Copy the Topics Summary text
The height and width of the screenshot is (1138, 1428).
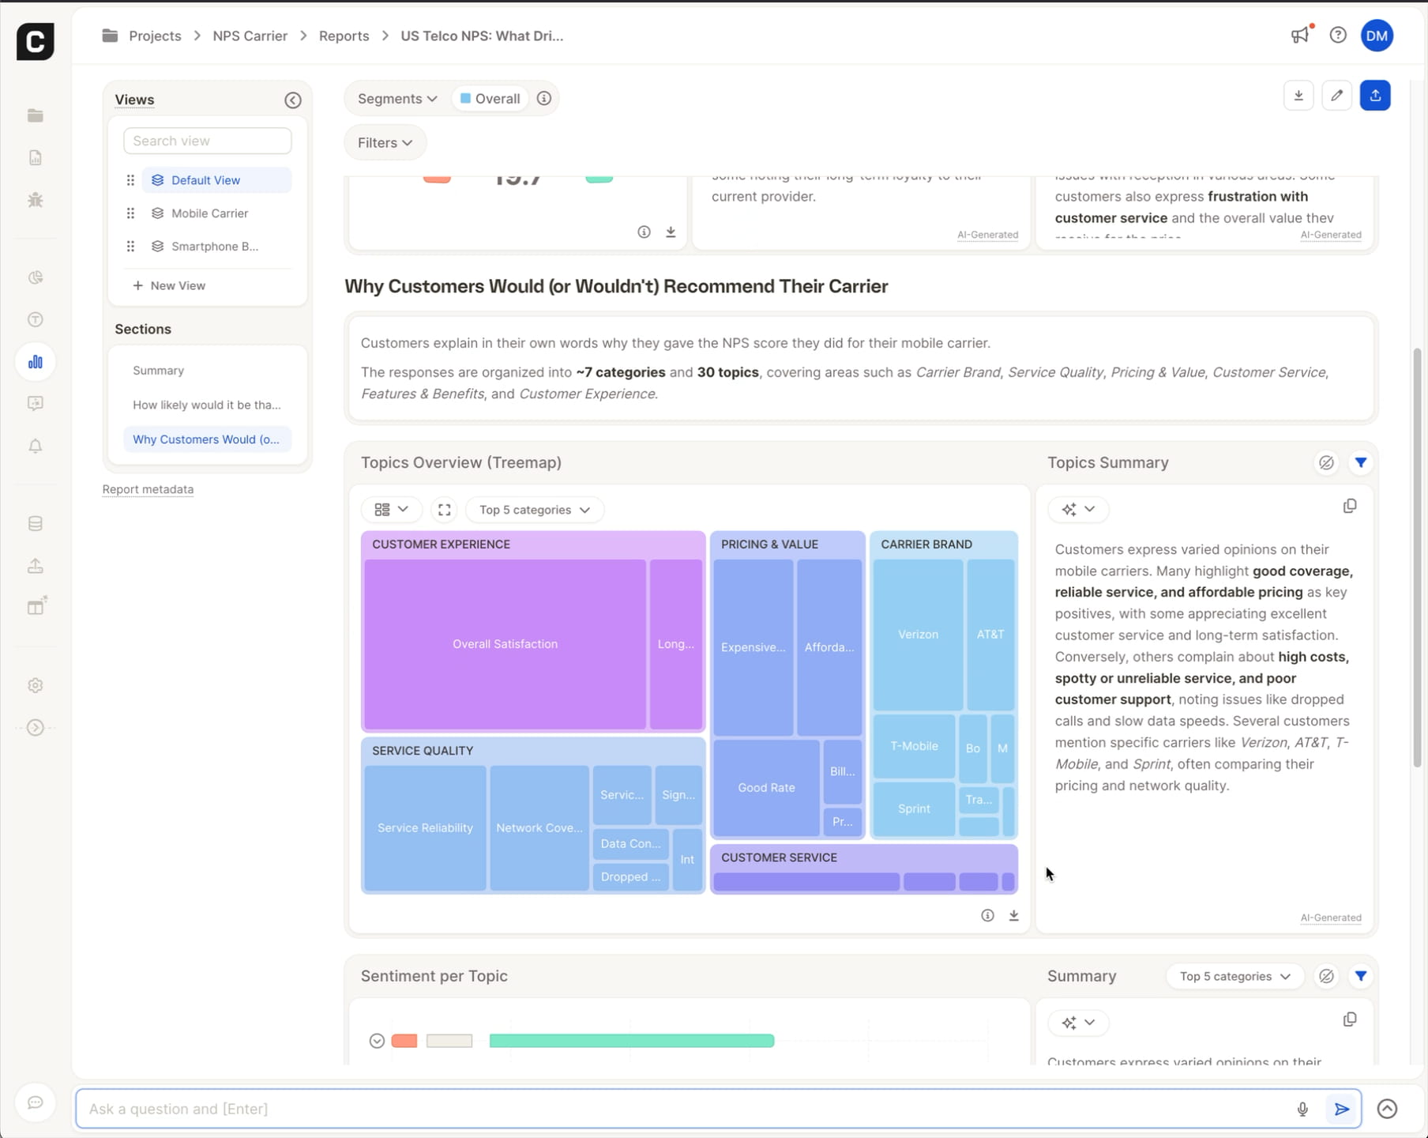[1350, 507]
